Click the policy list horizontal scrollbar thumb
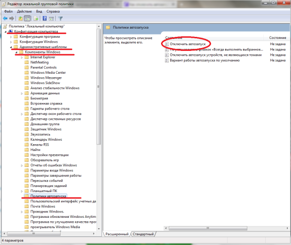 coord(208,228)
